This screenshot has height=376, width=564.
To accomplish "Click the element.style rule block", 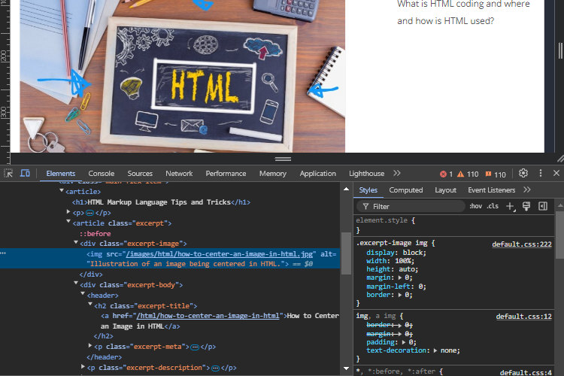I will tap(454, 226).
